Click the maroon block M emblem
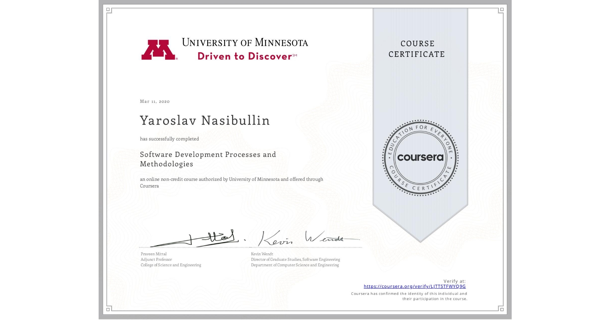 click(x=160, y=48)
